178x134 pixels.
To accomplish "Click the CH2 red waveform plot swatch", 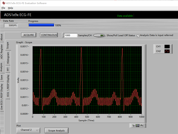I will coord(167,51).
